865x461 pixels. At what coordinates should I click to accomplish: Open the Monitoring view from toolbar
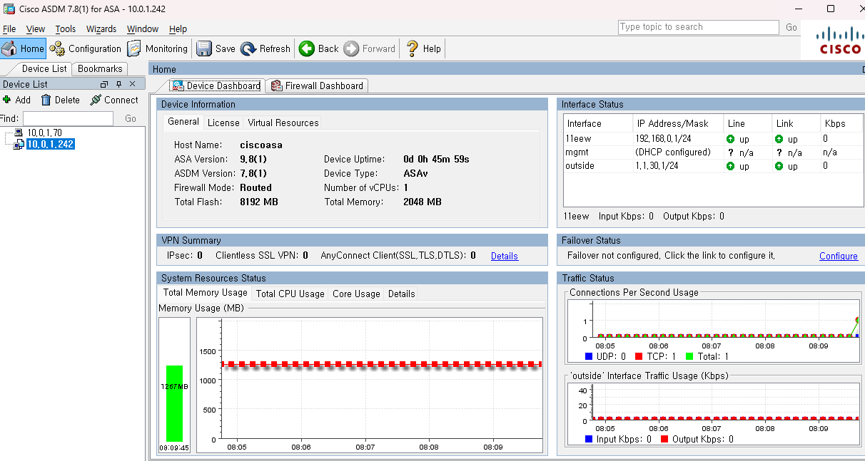tap(157, 48)
